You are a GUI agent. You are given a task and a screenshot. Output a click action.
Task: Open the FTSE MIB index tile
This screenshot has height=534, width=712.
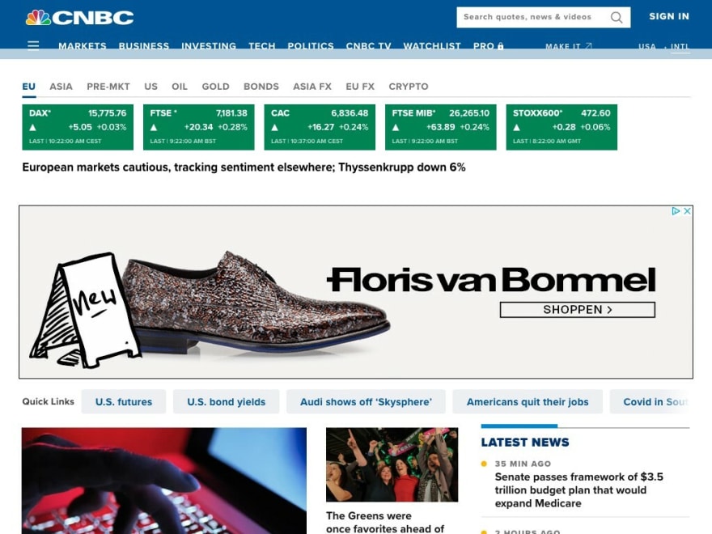[x=440, y=127]
